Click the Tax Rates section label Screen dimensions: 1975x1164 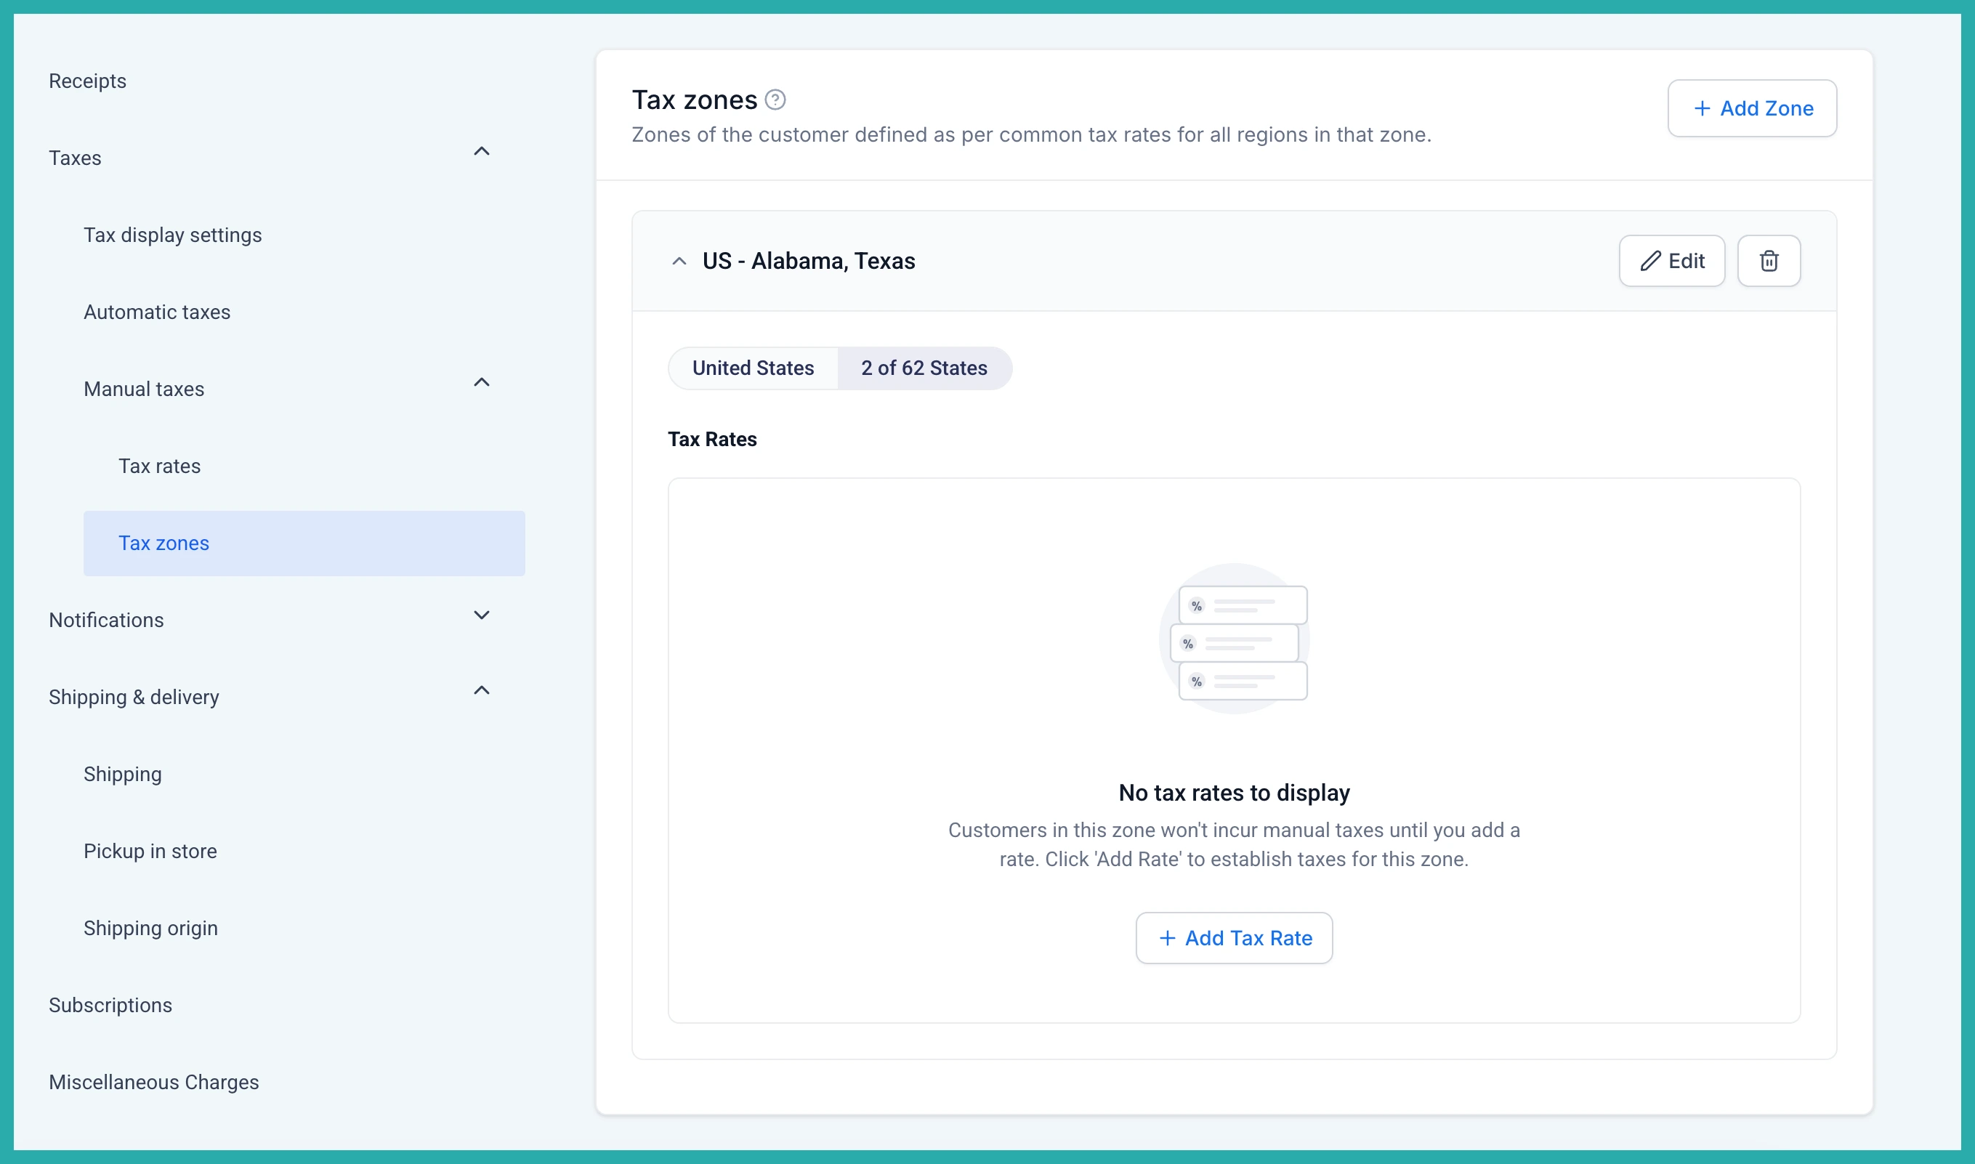pos(712,440)
